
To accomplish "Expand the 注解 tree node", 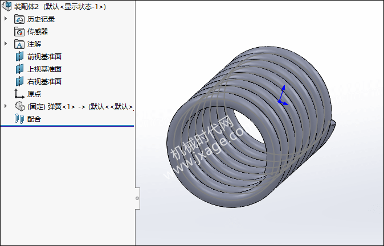I will click(6, 44).
